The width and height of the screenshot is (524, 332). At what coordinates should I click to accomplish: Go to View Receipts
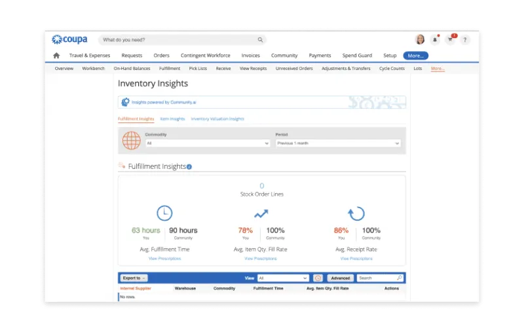click(x=253, y=69)
